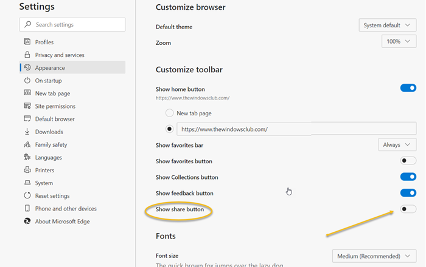Open the Default theme dropdown
Screen dimensions: 426x267
[388, 25]
